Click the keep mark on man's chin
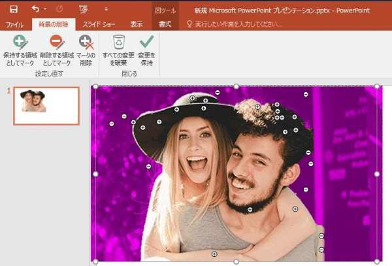Viewport: 392px width, 266px height. click(250, 210)
